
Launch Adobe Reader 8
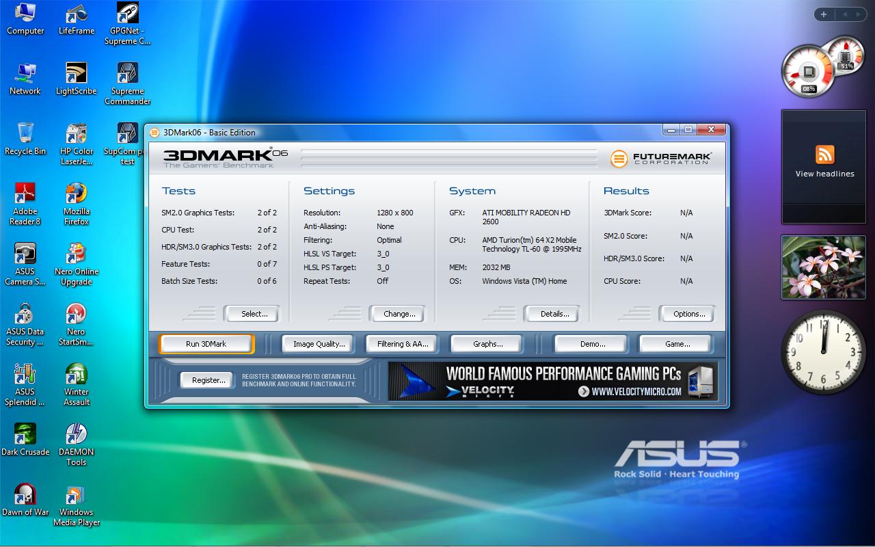coord(25,204)
